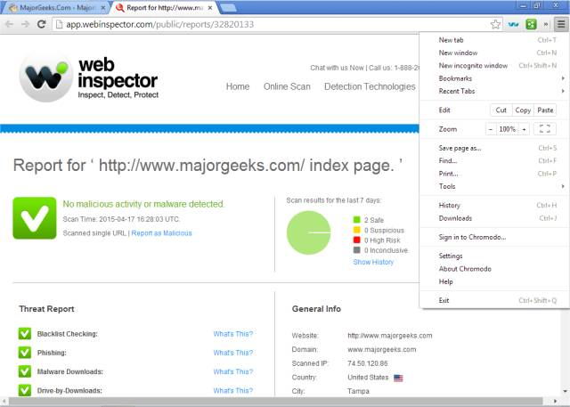The height and width of the screenshot is (407, 570).
Task: Click the large green checkmark status icon
Action: click(x=35, y=218)
